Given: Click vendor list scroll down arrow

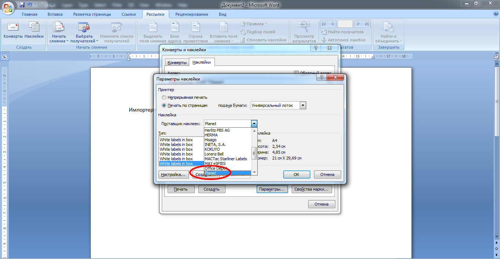Looking at the screenshot, I should [x=254, y=173].
